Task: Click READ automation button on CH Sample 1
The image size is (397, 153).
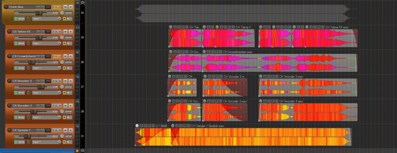Action: (19, 142)
